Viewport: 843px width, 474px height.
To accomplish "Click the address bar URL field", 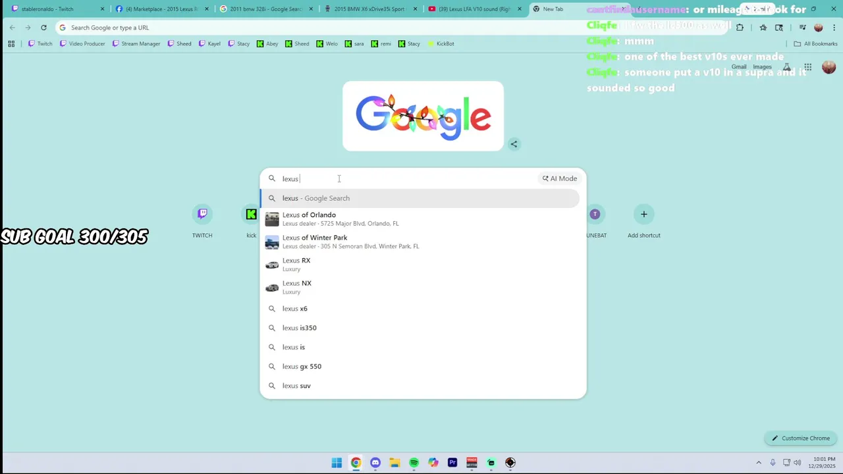I will pos(392,28).
